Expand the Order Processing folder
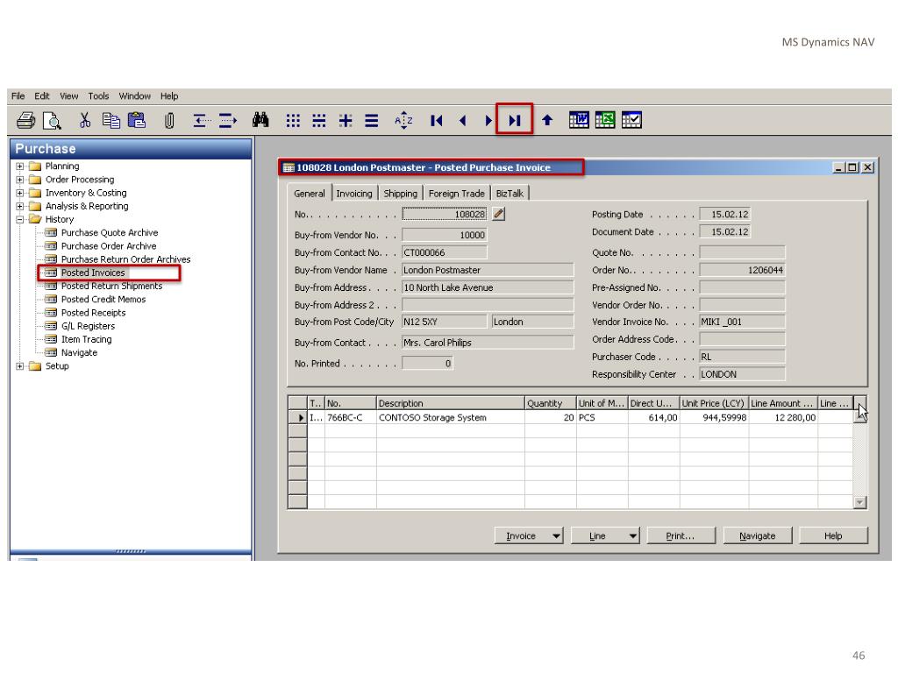This screenshot has width=898, height=673. (20, 180)
